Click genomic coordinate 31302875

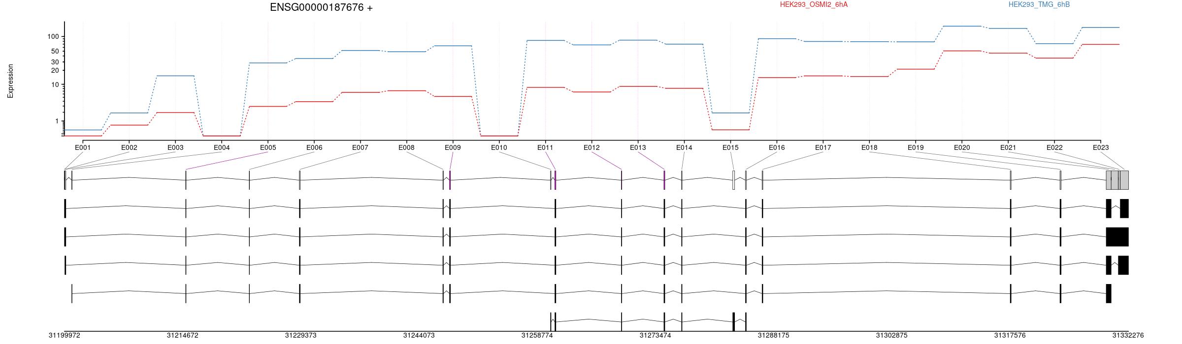point(892,336)
